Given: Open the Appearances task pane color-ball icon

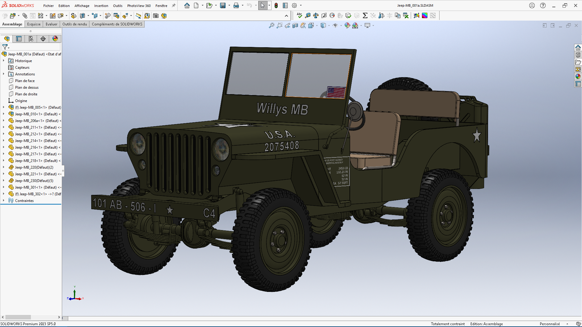Looking at the screenshot, I should (x=578, y=77).
